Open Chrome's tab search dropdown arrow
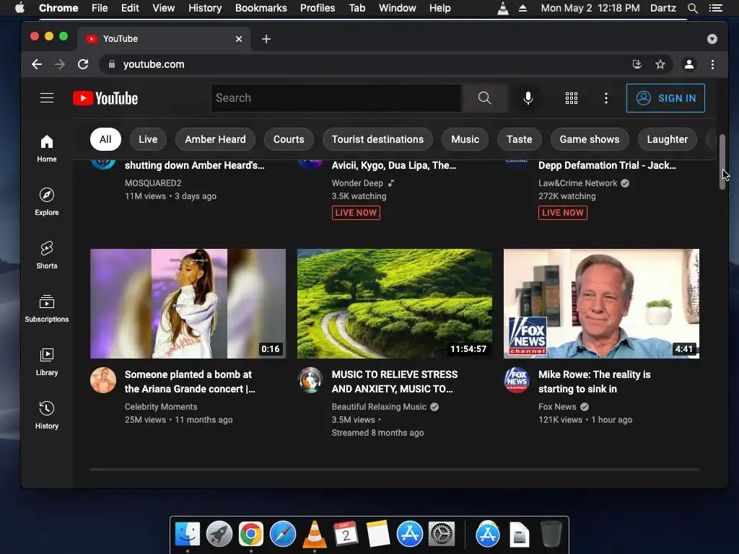Image resolution: width=739 pixels, height=554 pixels. 712,39
